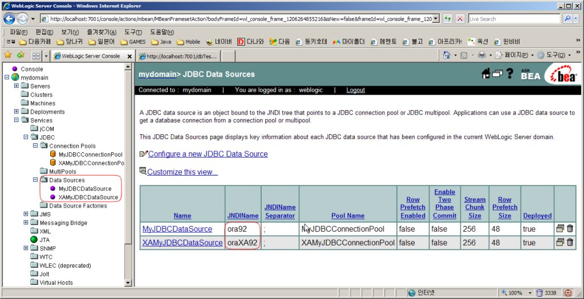Open the 편집 menu
Image resolution: width=584 pixels, height=299 pixels.
pos(44,33)
